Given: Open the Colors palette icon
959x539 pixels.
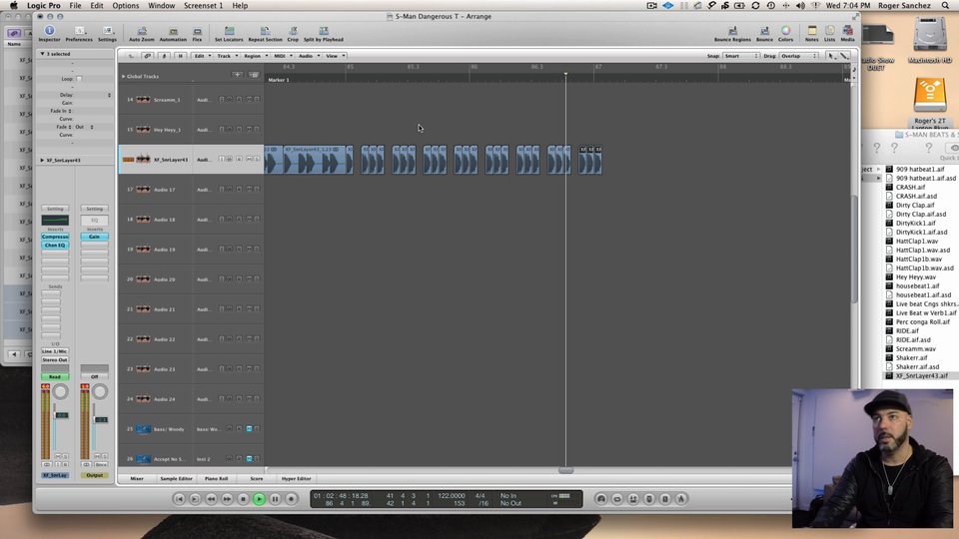Looking at the screenshot, I should [x=786, y=34].
